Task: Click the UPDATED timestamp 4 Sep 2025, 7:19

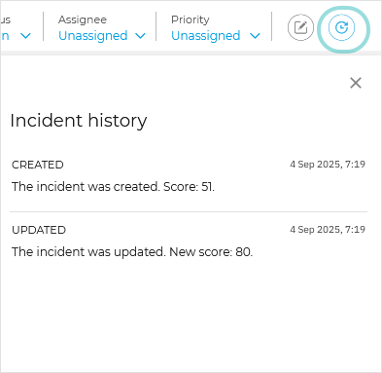Action: pyautogui.click(x=328, y=230)
